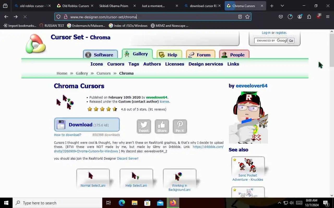Toggle Reader View icon in address bar
Screen dimensions: 334x208
click(x=240, y=17)
